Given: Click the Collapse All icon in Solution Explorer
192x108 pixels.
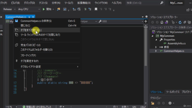Looking at the screenshot, I should tap(185, 22).
